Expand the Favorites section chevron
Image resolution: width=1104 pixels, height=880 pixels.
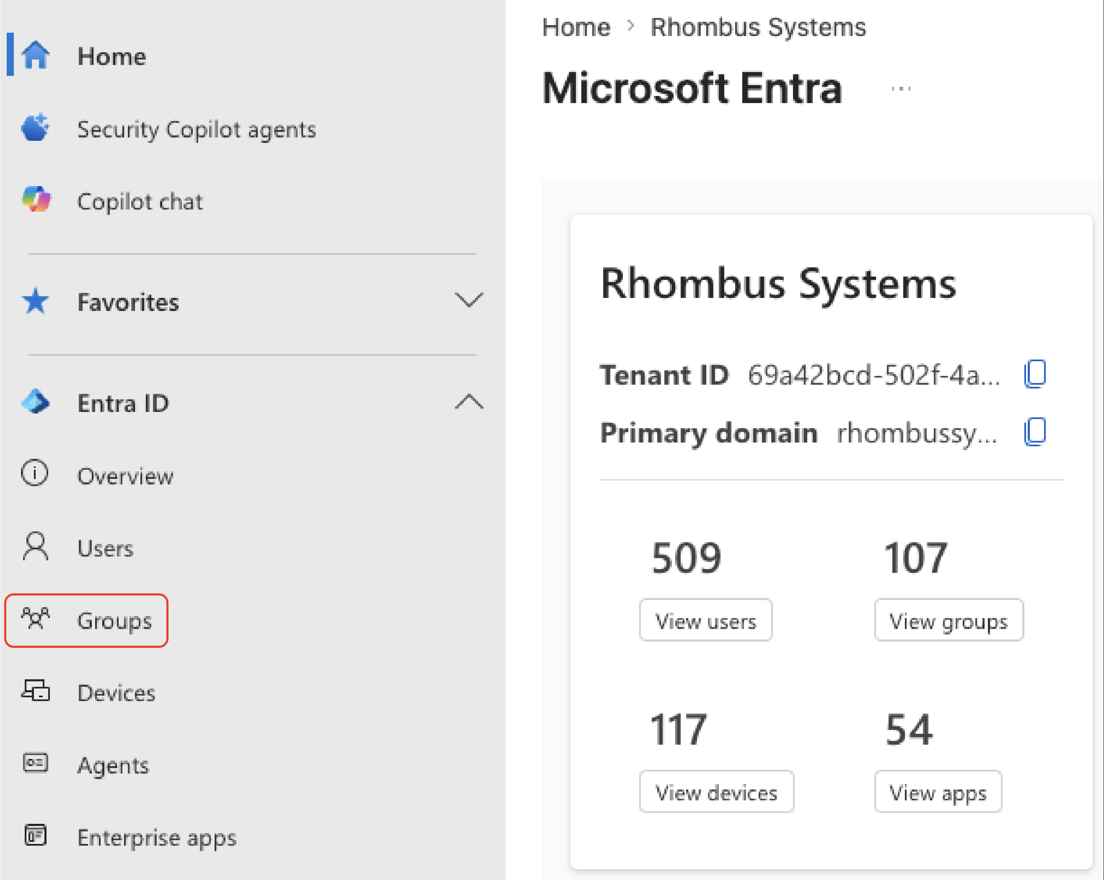pyautogui.click(x=469, y=300)
